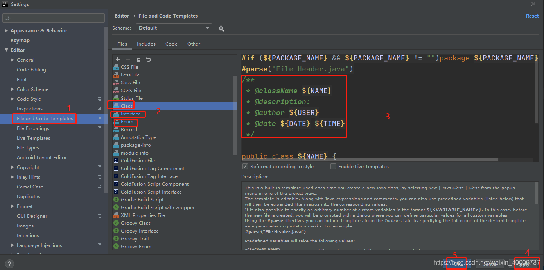Select ColdFusion Tag Component template
The height and width of the screenshot is (270, 544).
coord(153,169)
